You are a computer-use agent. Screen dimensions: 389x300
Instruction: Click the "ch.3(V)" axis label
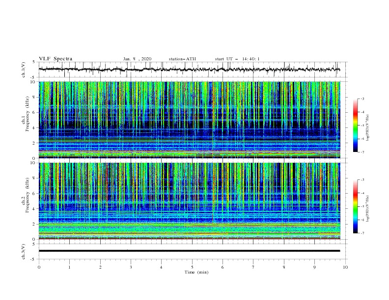coord(24,251)
